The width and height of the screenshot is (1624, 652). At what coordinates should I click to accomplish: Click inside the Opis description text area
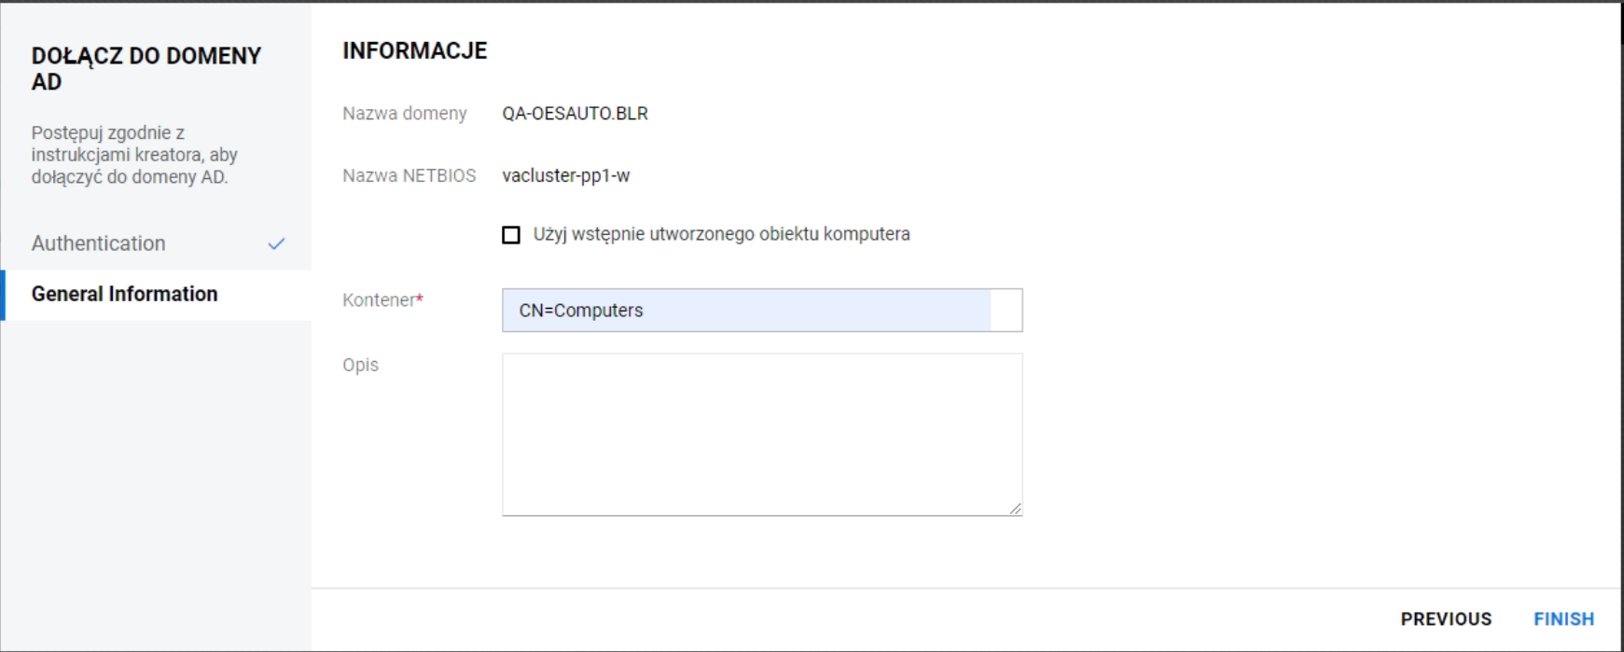761,434
